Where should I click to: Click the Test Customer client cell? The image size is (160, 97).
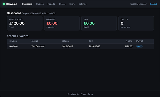click(x=38, y=46)
